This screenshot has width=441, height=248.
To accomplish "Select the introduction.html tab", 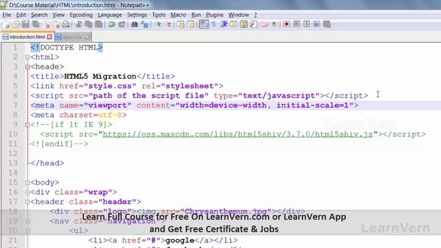I will (27, 37).
